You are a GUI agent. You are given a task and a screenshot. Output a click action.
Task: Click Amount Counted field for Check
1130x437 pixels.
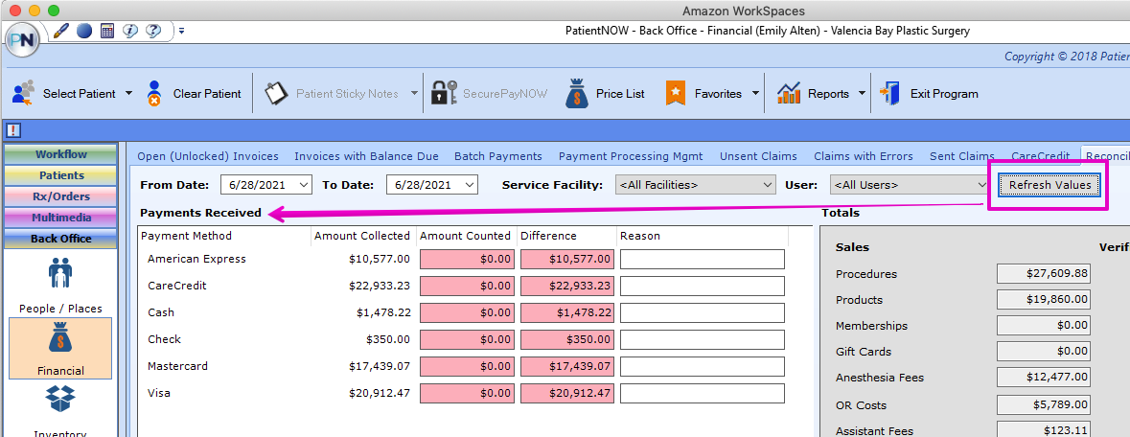pos(467,339)
